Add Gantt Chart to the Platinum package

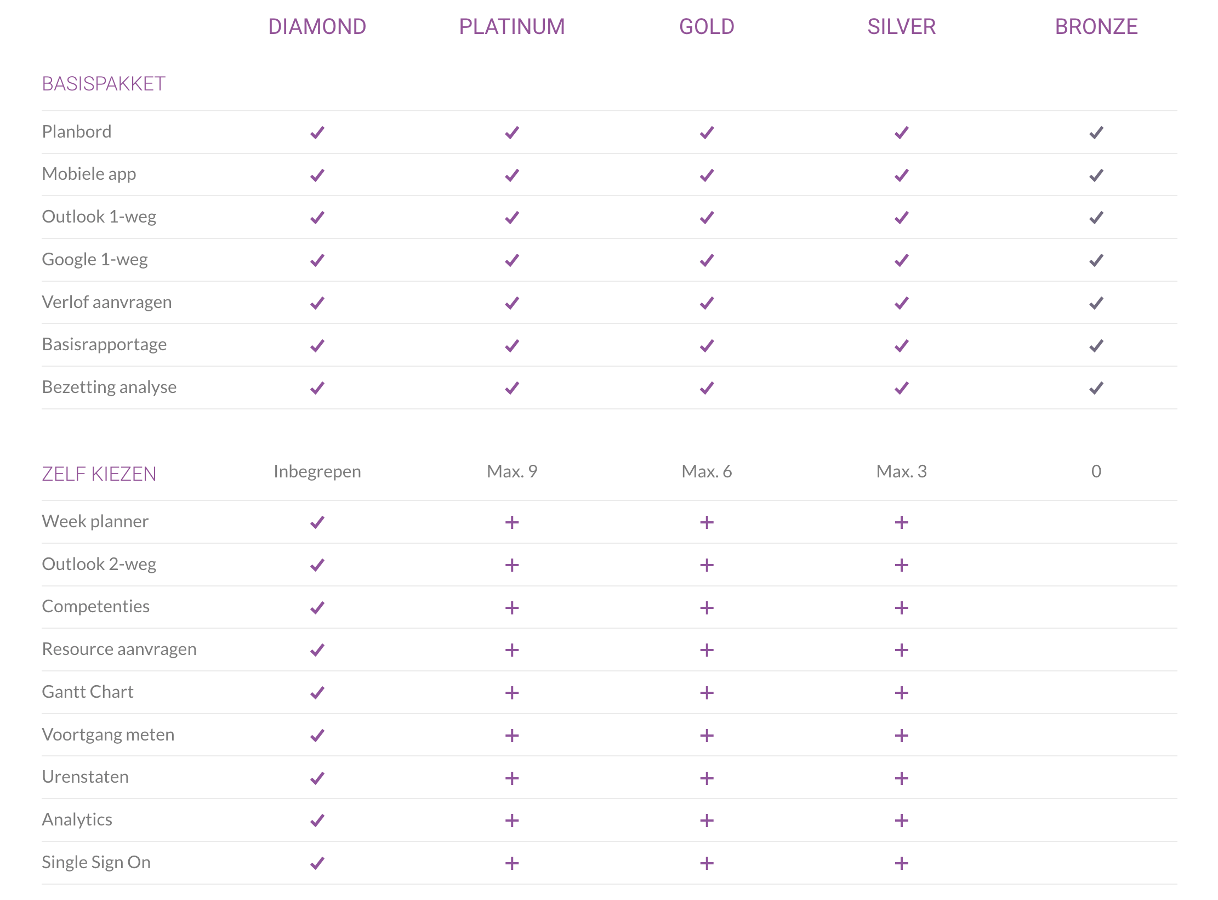pyautogui.click(x=511, y=693)
